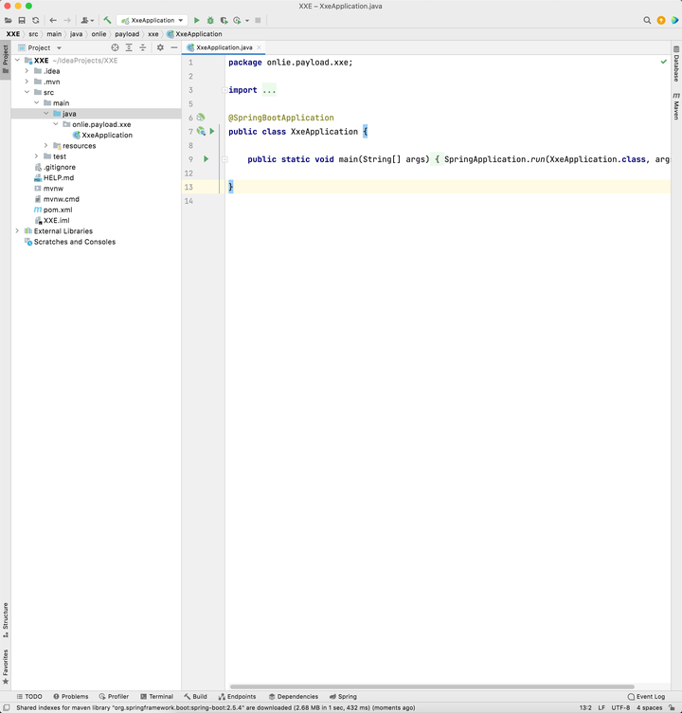Screen dimensions: 682x713
Task: Click the Save All disk icon
Action: [x=22, y=20]
